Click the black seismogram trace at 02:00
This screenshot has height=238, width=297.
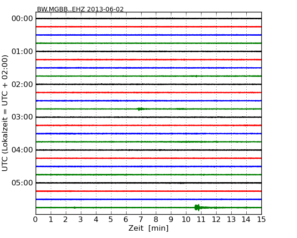pyautogui.click(x=148, y=84)
